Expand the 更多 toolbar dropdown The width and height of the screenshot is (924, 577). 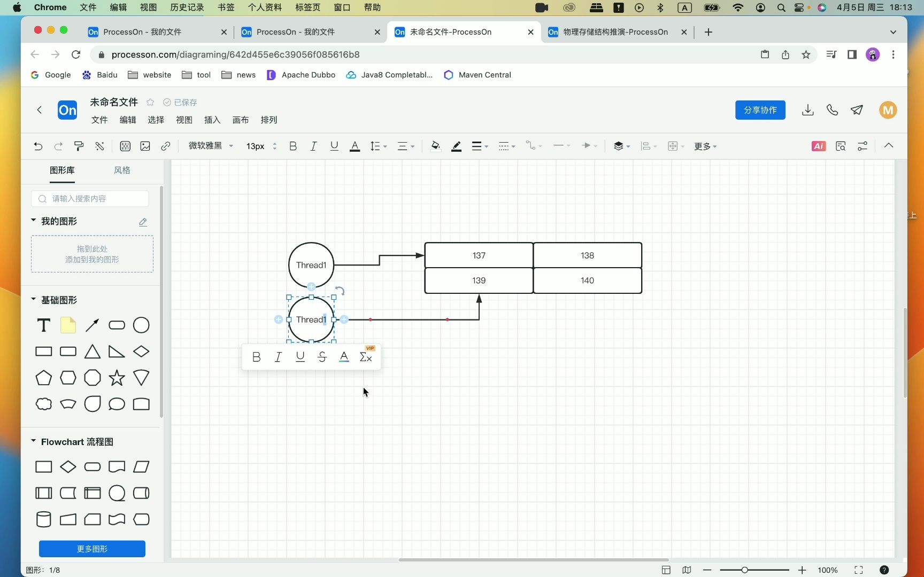(x=705, y=146)
